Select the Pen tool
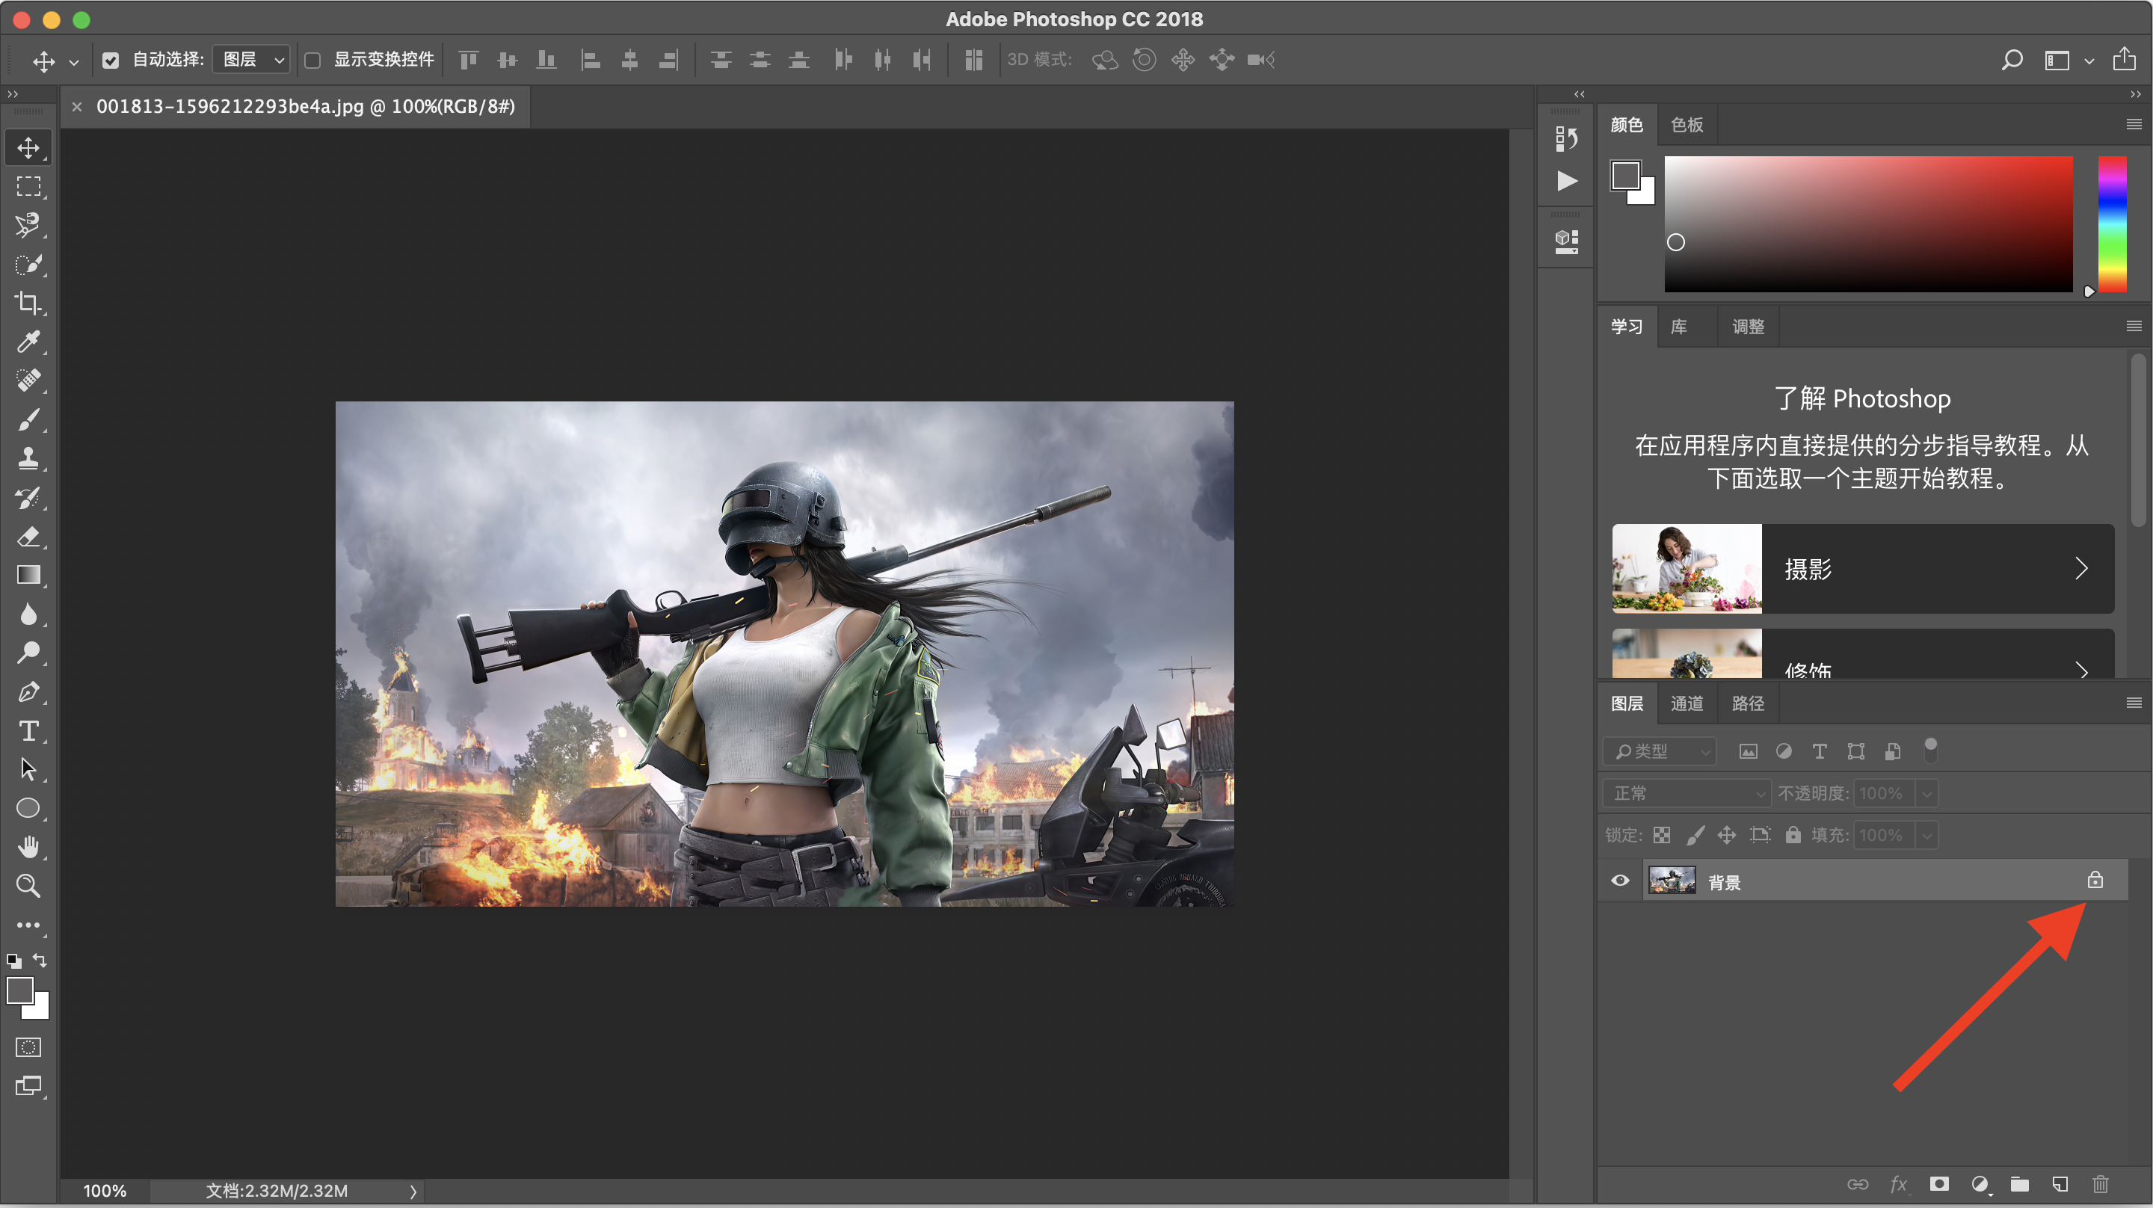 (x=28, y=692)
